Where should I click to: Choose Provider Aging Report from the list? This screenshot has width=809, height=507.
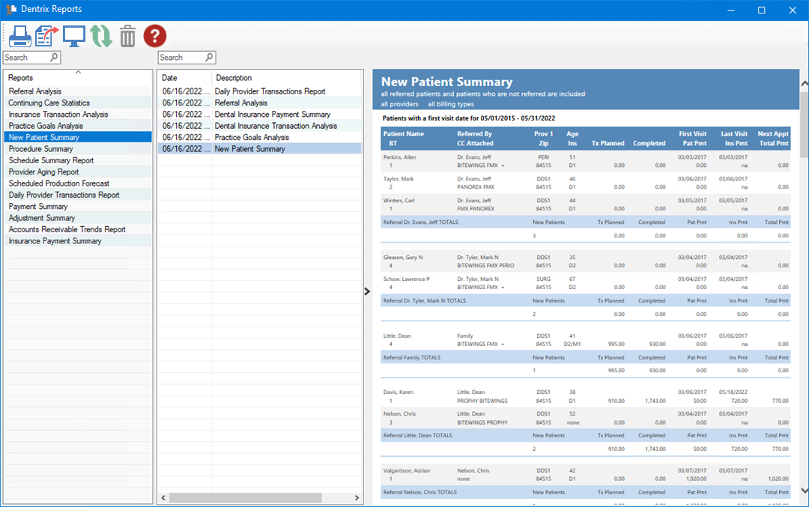pos(43,172)
